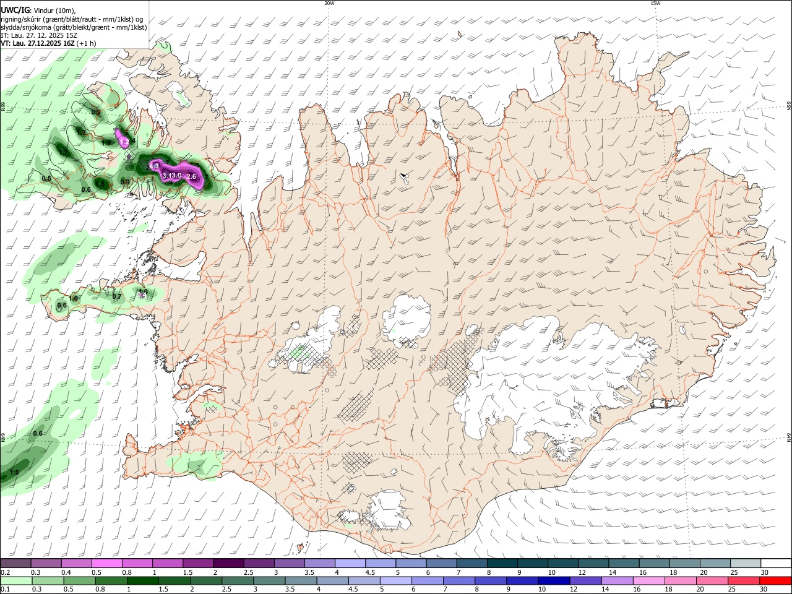Viewport: 792px width, 594px height.
Task: Click the '0.2' label under the snow scale
Action: click(5, 572)
